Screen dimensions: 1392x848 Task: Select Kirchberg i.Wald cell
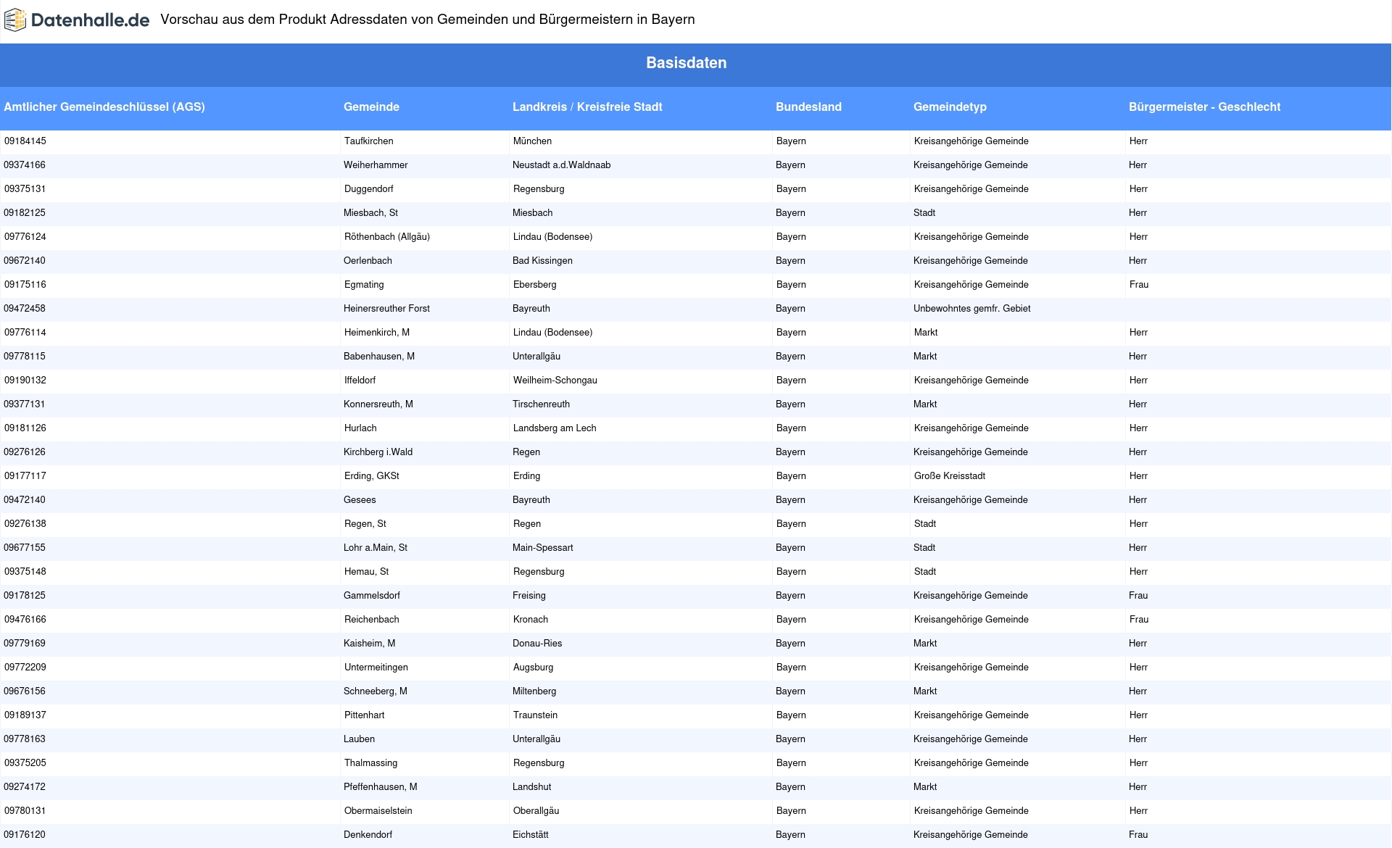coord(378,452)
